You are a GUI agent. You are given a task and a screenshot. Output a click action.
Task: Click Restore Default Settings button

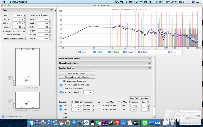(14, 39)
